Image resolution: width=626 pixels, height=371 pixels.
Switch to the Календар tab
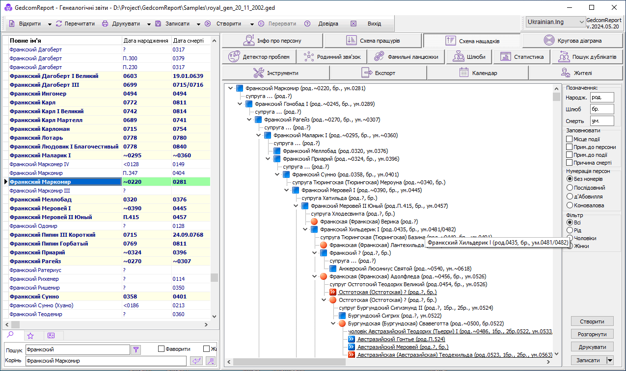click(x=478, y=73)
